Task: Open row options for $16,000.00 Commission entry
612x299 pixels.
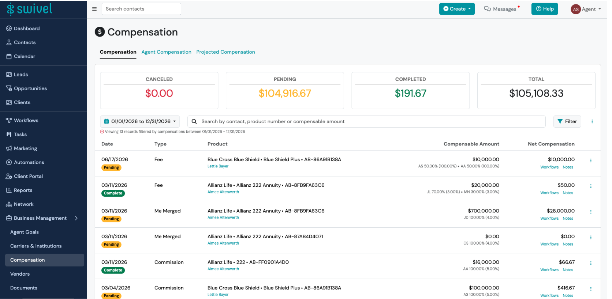Action: [x=591, y=263]
